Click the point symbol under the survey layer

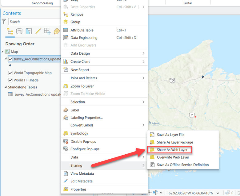pos(10,65)
